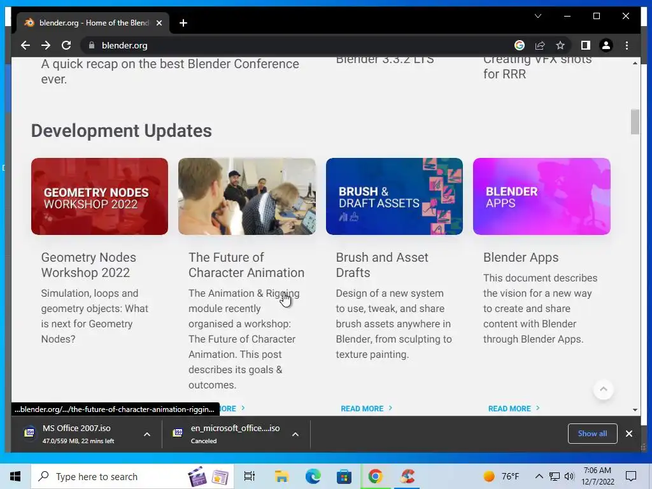The height and width of the screenshot is (489, 652).
Task: Show hidden system tray icons
Action: [539, 476]
